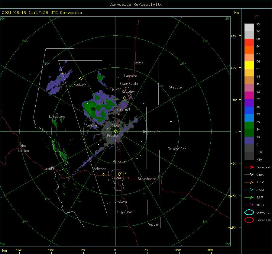Image resolution: width=272 pixels, height=254 pixels.
Task: Click the Didsbury label
Action: [114, 135]
